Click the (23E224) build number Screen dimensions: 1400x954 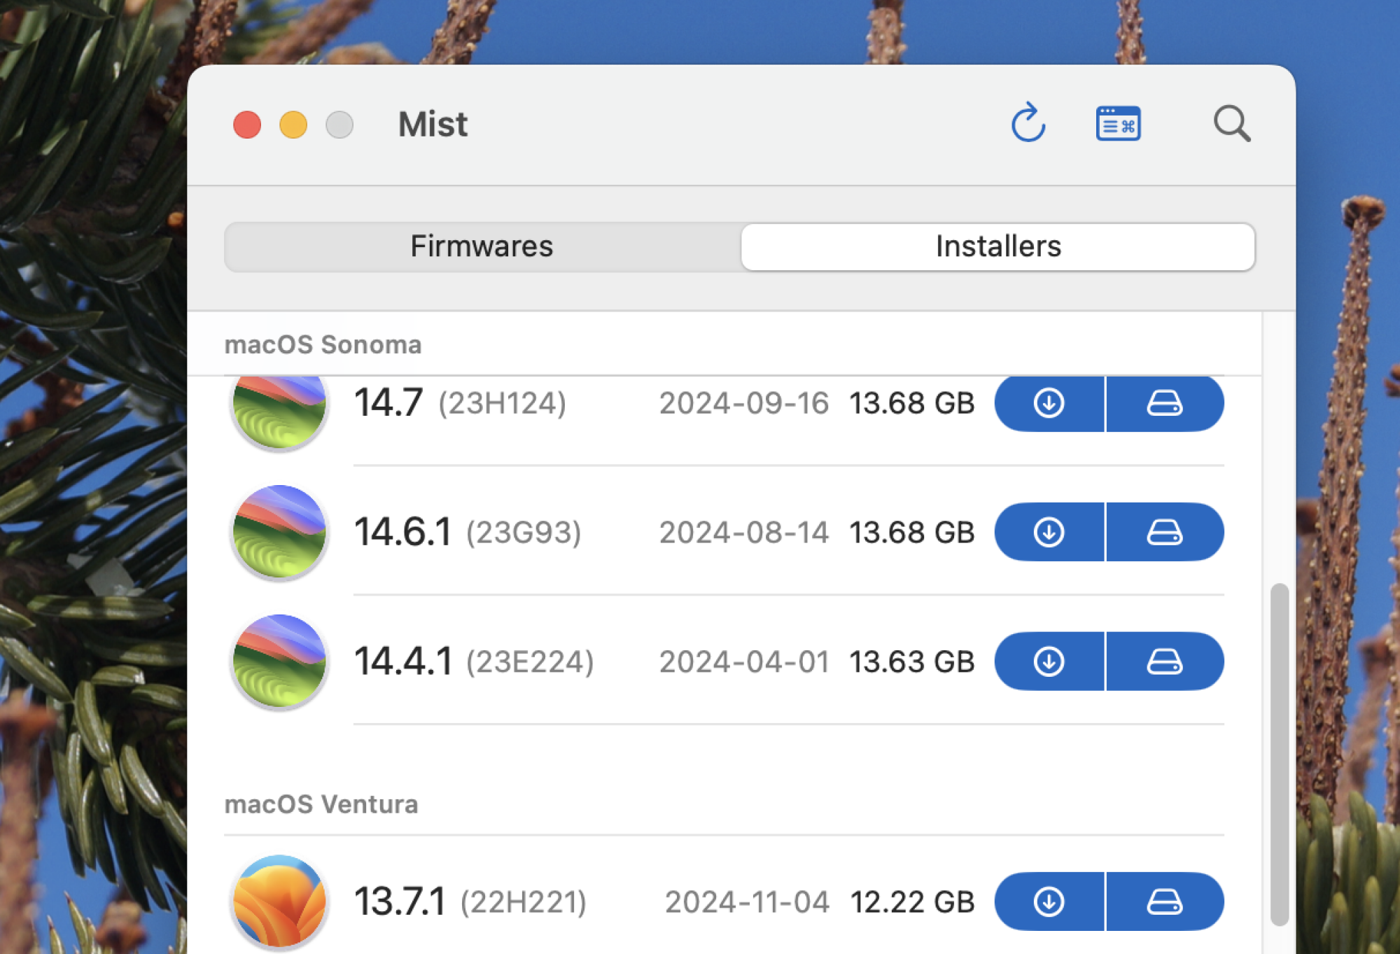pyautogui.click(x=530, y=662)
